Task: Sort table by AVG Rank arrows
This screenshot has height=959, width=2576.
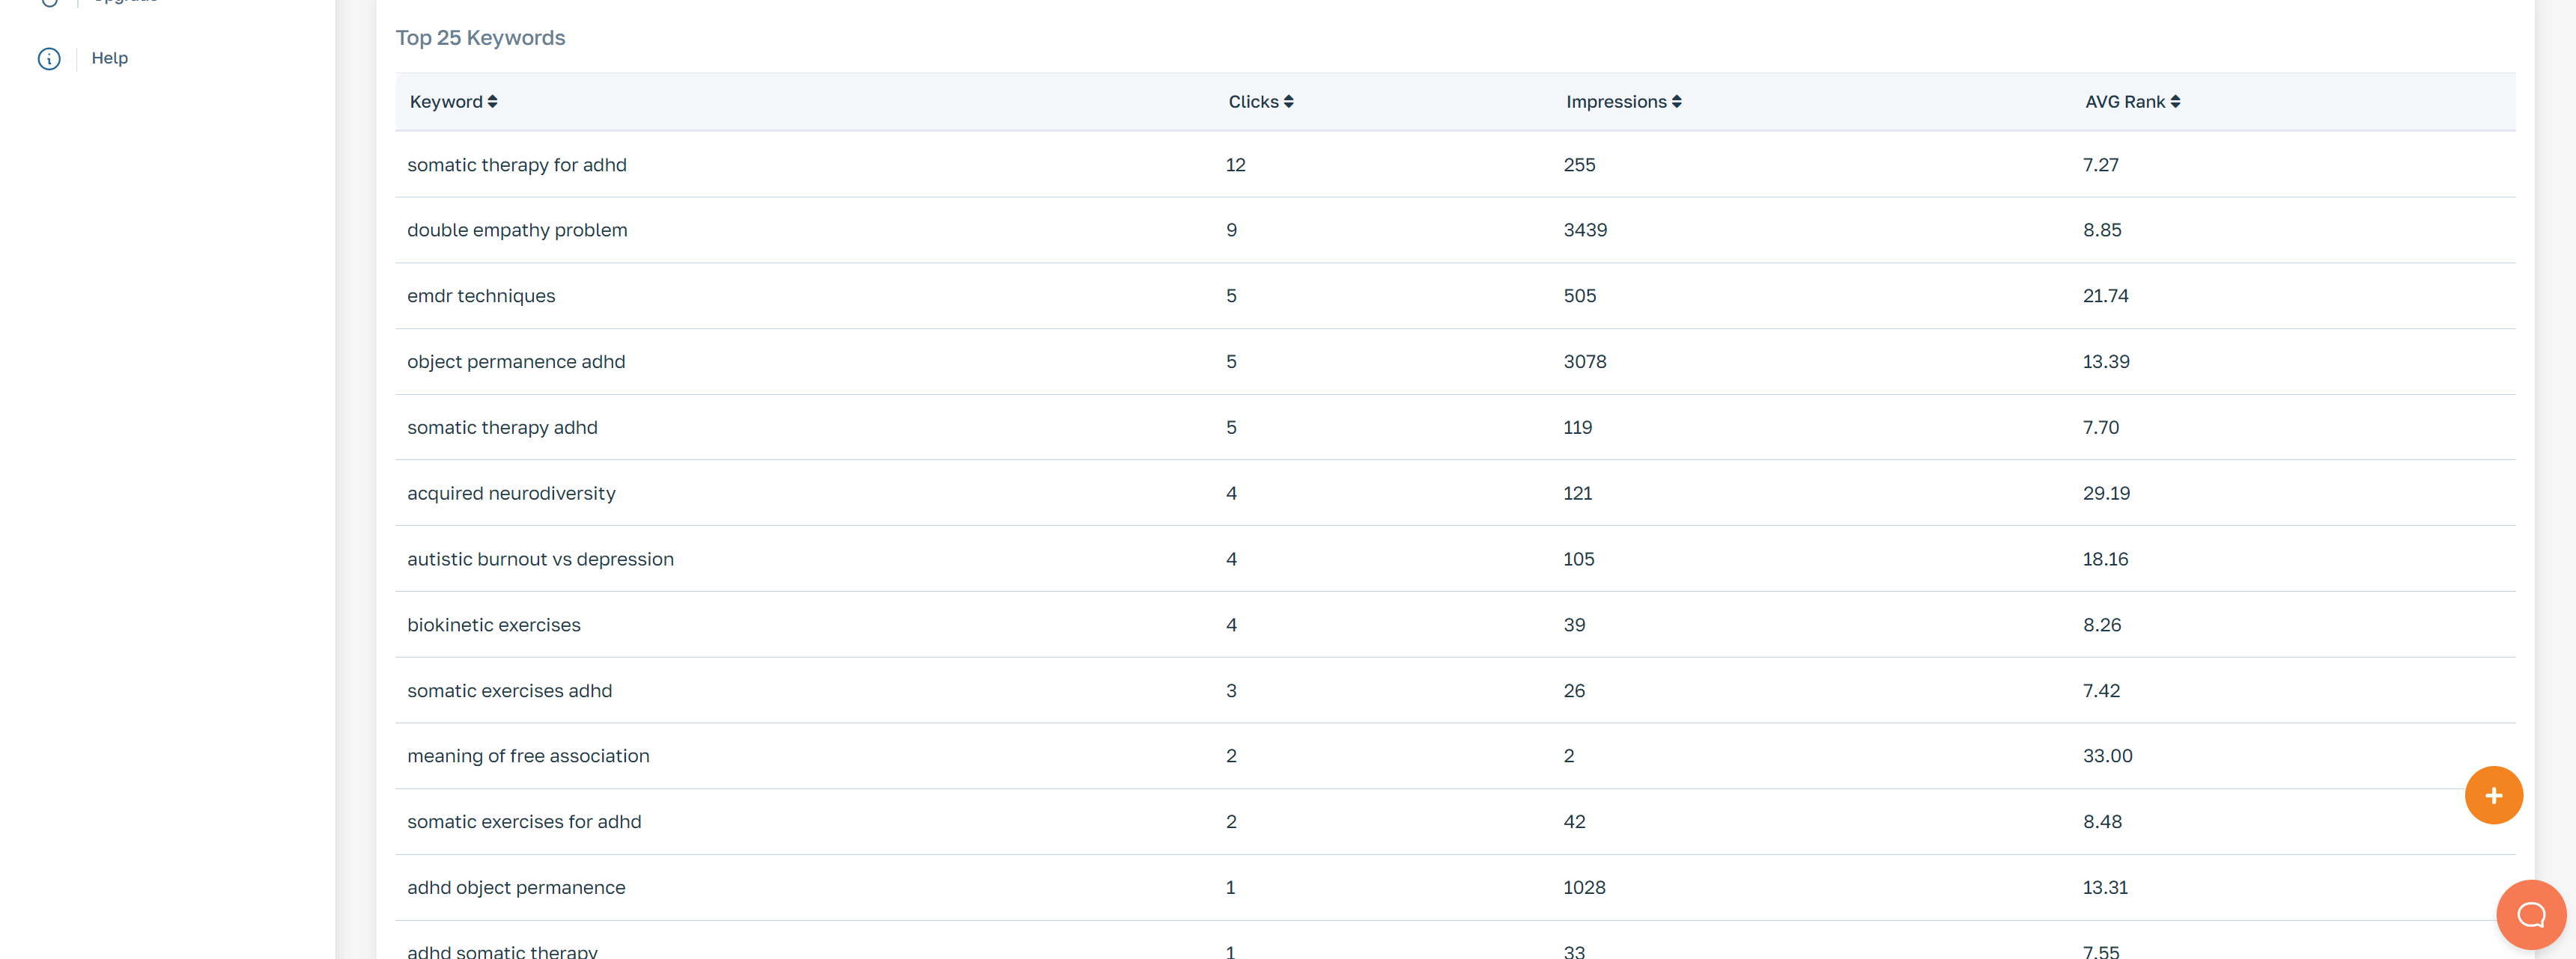Action: 2175,102
